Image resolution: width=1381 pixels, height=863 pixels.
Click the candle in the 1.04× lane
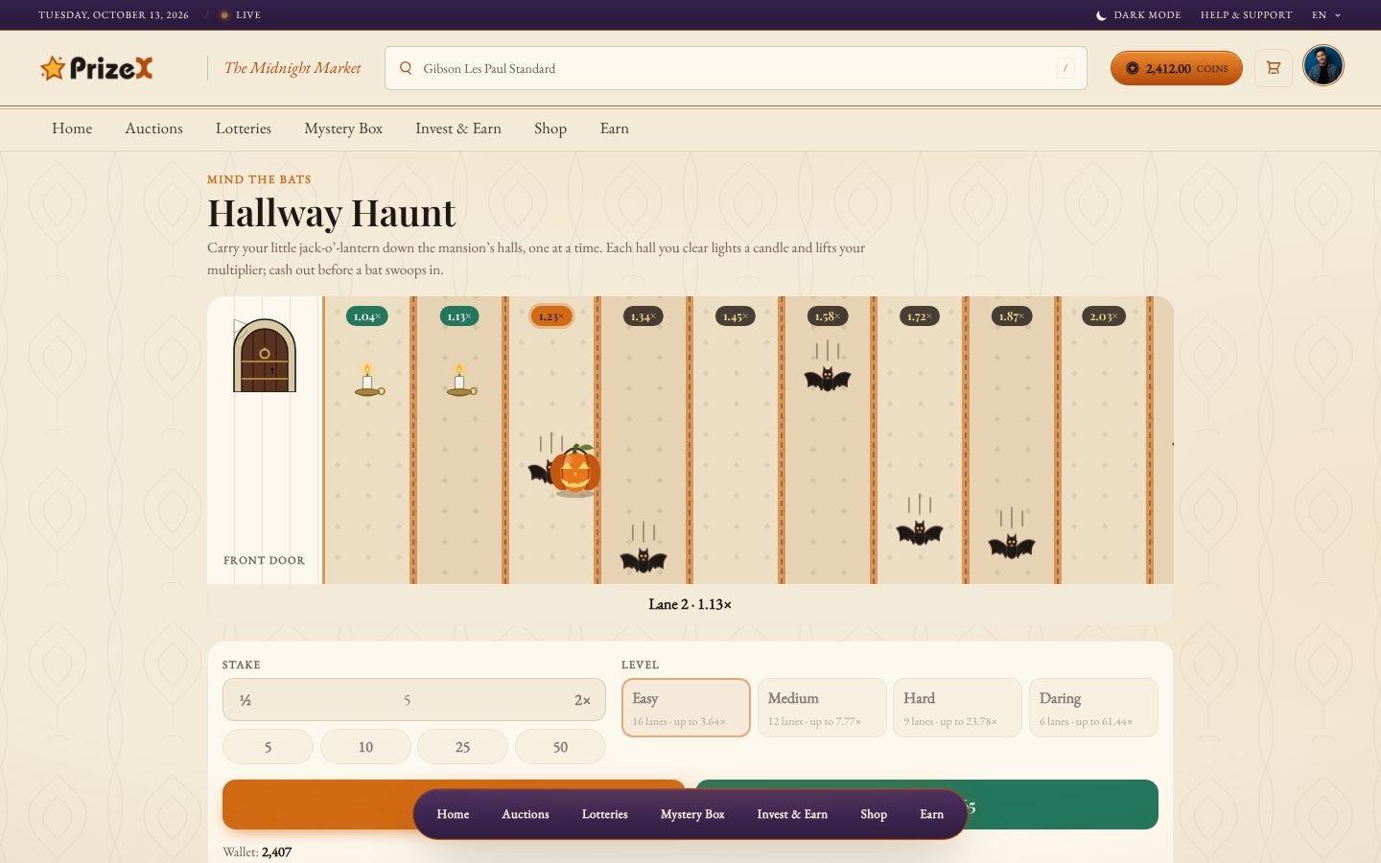click(x=368, y=380)
